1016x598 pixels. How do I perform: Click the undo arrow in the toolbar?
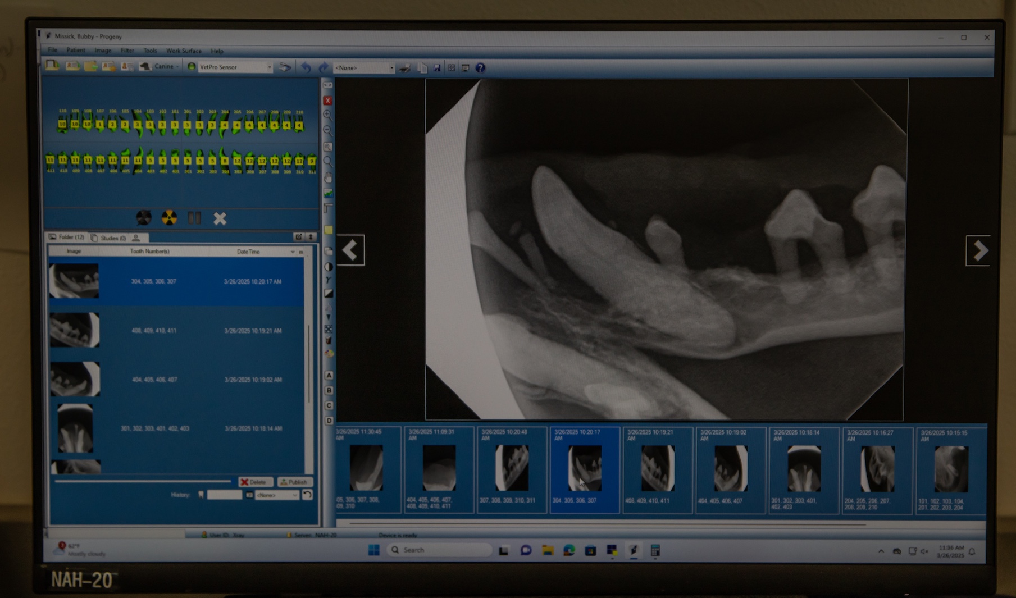(306, 67)
